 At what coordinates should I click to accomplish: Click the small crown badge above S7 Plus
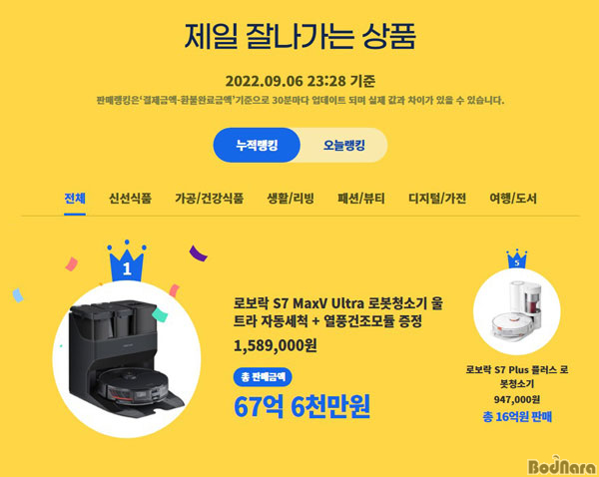point(517,259)
